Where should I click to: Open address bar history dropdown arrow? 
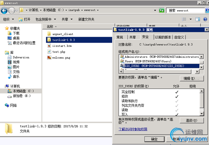[155, 10]
